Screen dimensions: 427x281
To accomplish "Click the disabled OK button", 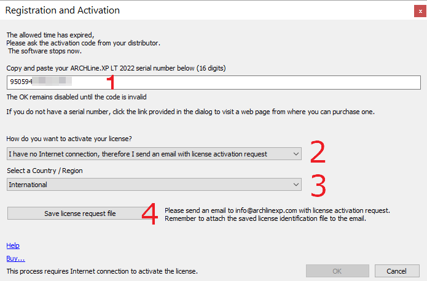I will [x=337, y=271].
